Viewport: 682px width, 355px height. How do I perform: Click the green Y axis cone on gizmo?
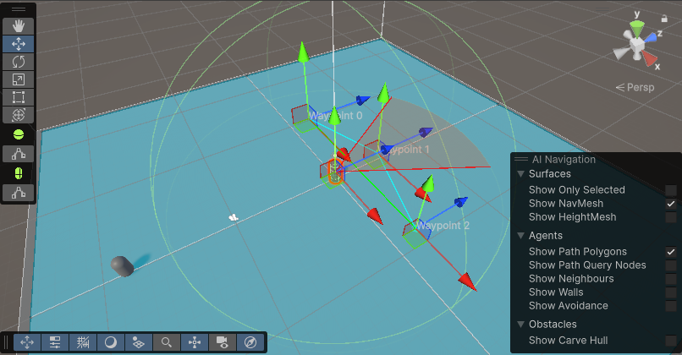coord(637,29)
